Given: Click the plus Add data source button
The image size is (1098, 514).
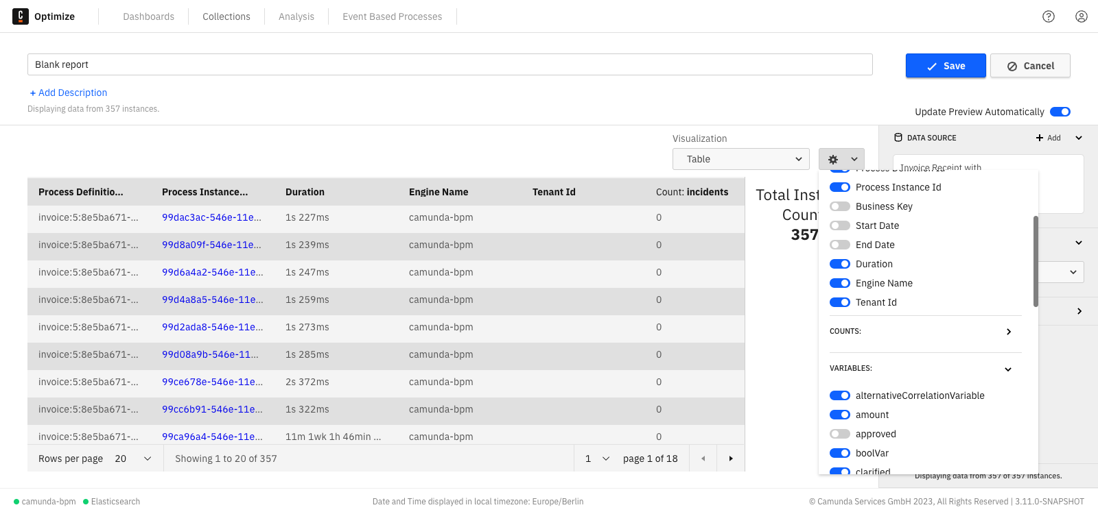Looking at the screenshot, I should tap(1048, 138).
